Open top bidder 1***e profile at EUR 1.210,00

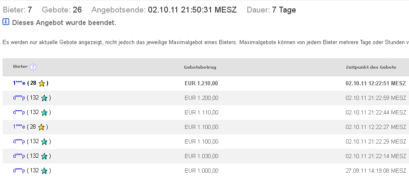tap(19, 83)
